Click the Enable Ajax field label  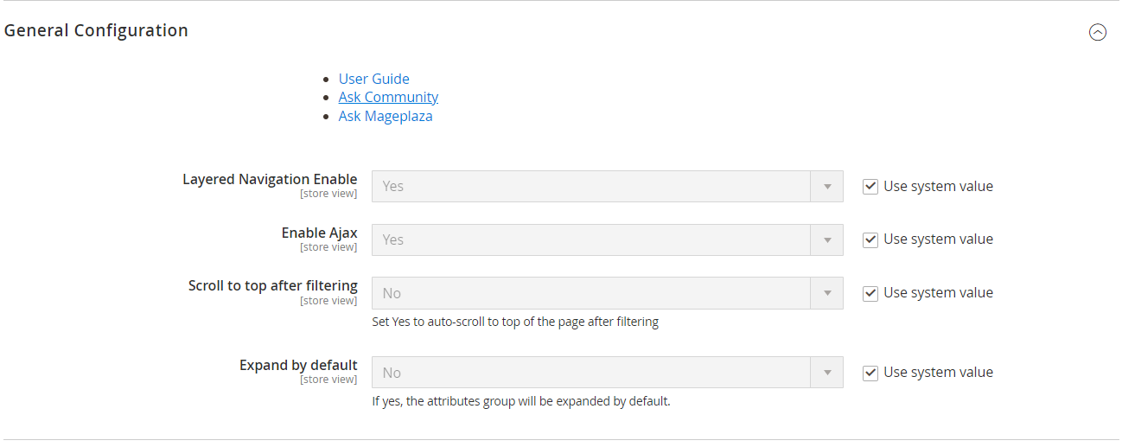pos(319,233)
